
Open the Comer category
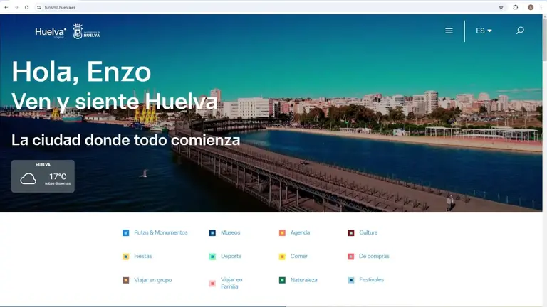coord(299,256)
